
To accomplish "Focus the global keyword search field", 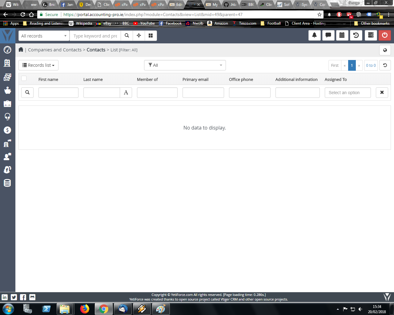I will [x=95, y=36].
